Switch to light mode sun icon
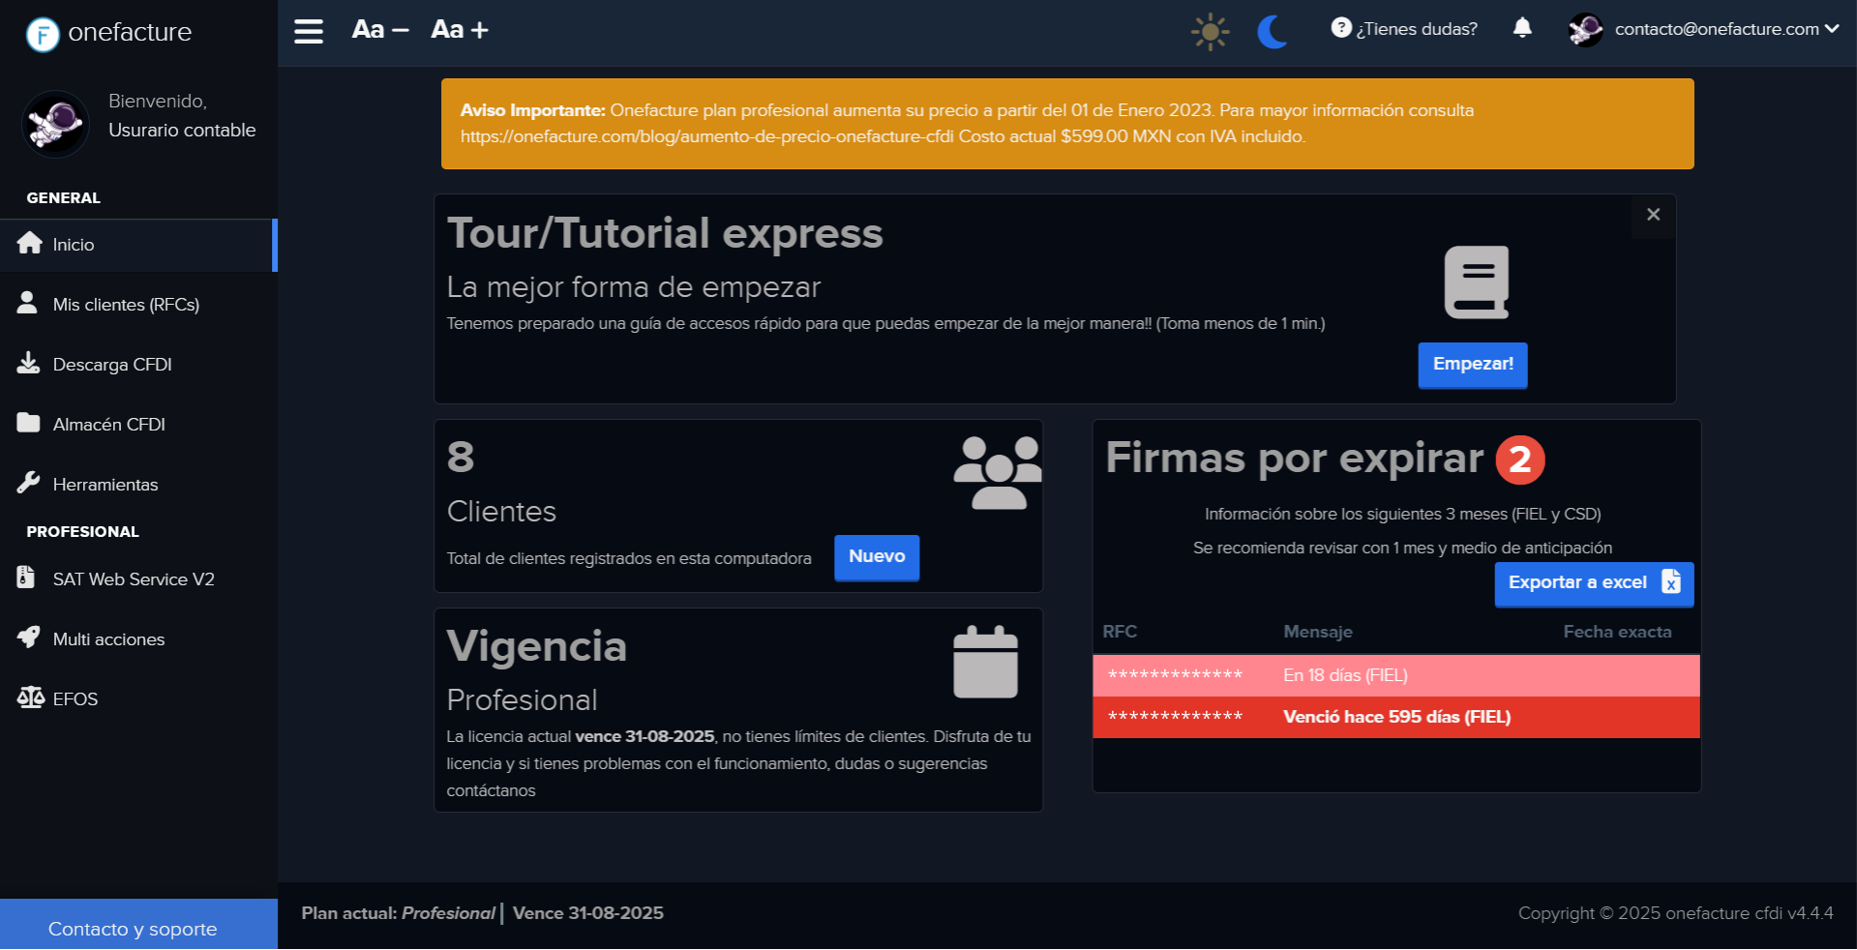 [x=1210, y=32]
